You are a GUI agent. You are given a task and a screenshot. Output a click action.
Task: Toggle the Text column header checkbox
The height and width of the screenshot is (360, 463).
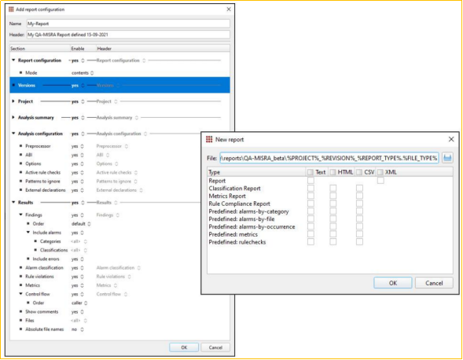point(311,172)
